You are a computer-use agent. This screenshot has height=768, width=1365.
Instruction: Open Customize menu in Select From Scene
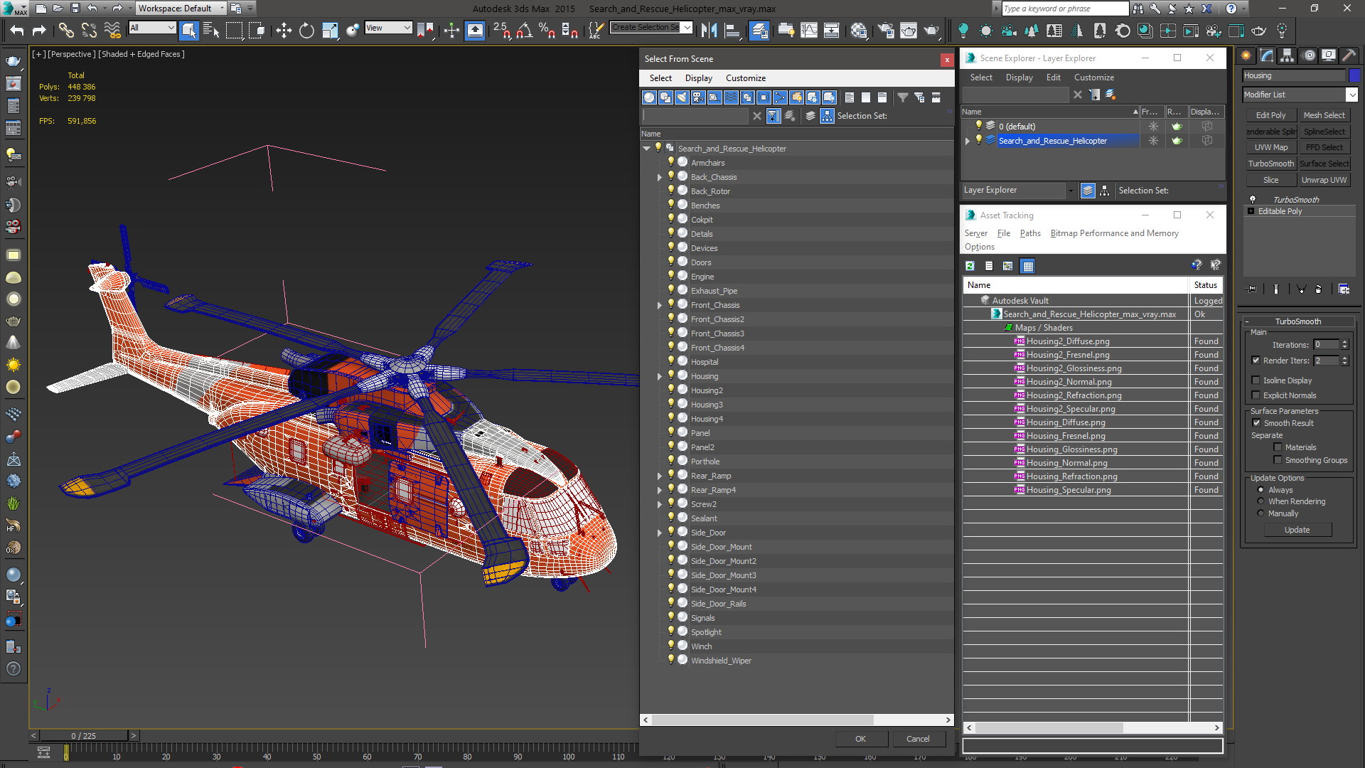[x=746, y=78]
